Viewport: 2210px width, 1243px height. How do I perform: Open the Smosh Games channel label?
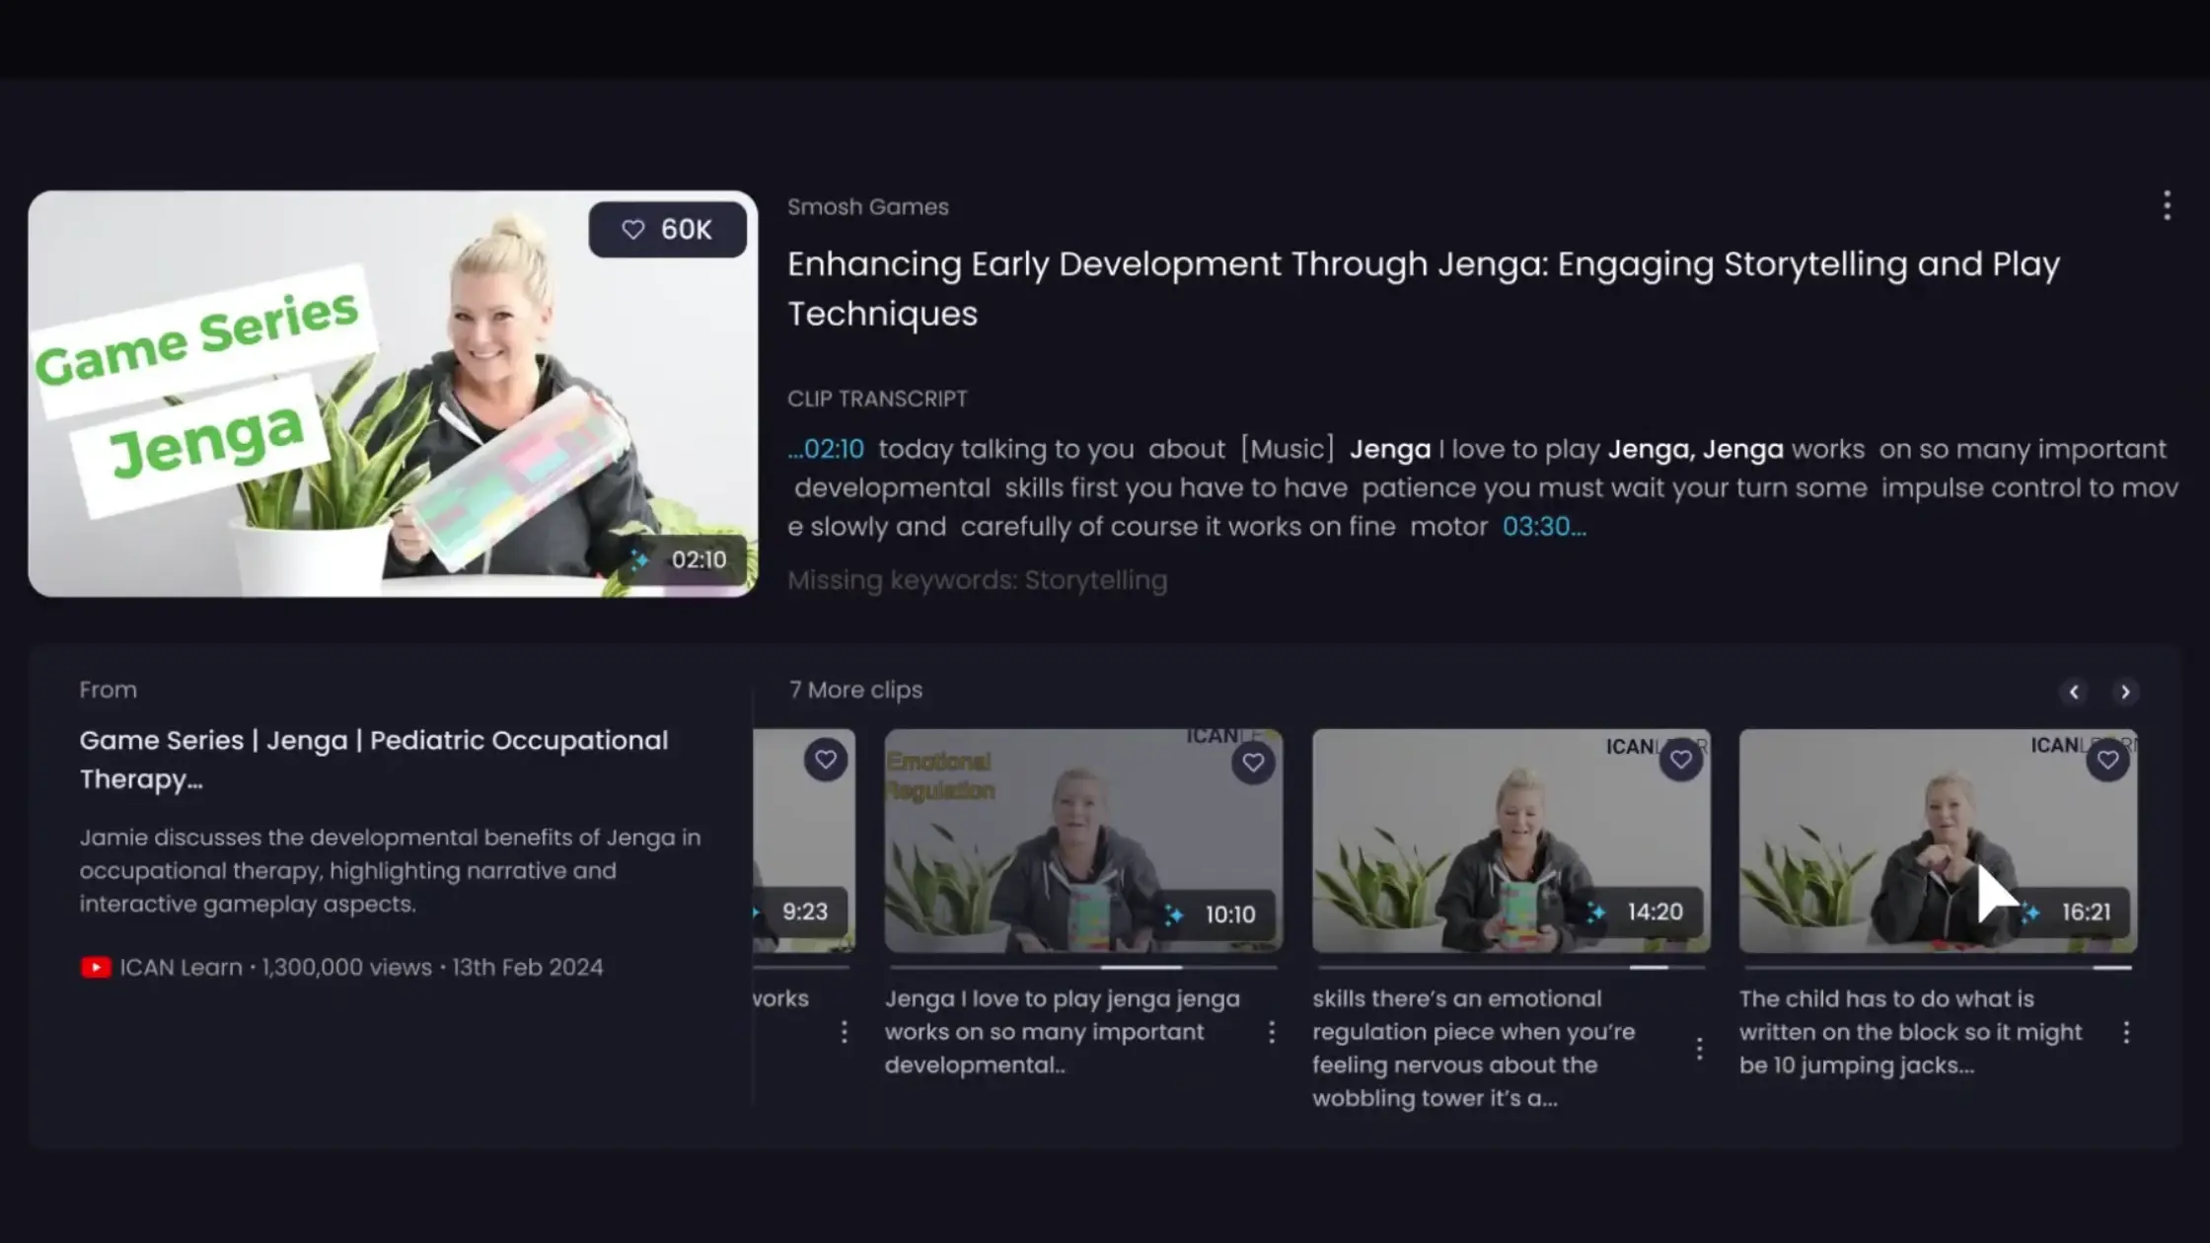pyautogui.click(x=868, y=207)
